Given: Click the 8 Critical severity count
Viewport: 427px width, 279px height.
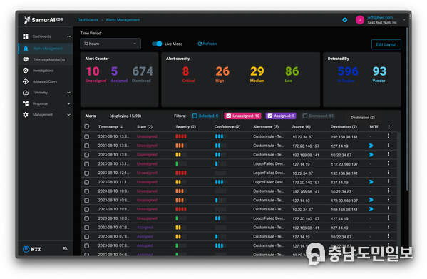Looking at the screenshot, I should 188,73.
